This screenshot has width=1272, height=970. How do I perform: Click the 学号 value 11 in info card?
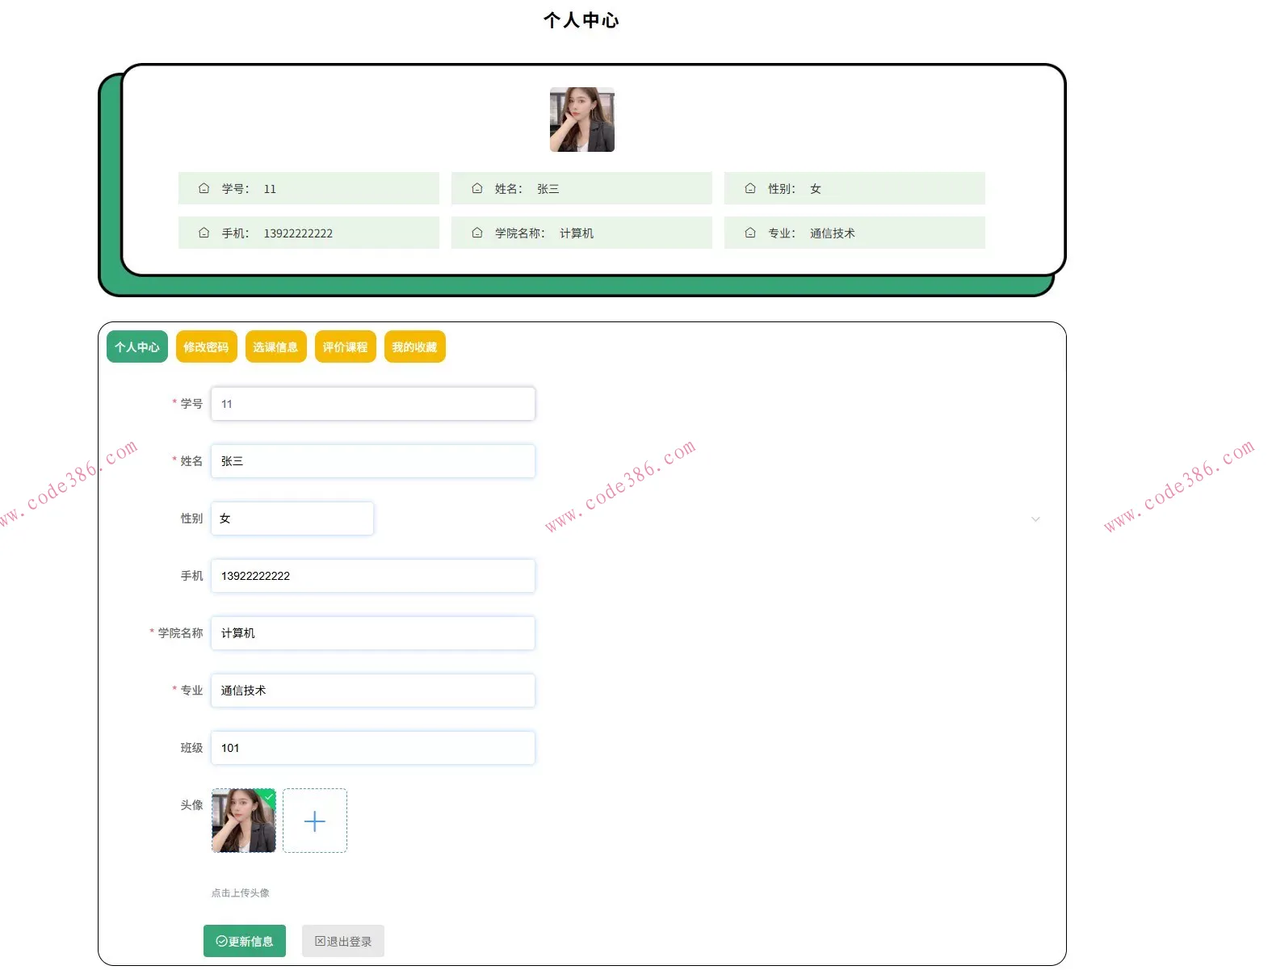(x=270, y=189)
